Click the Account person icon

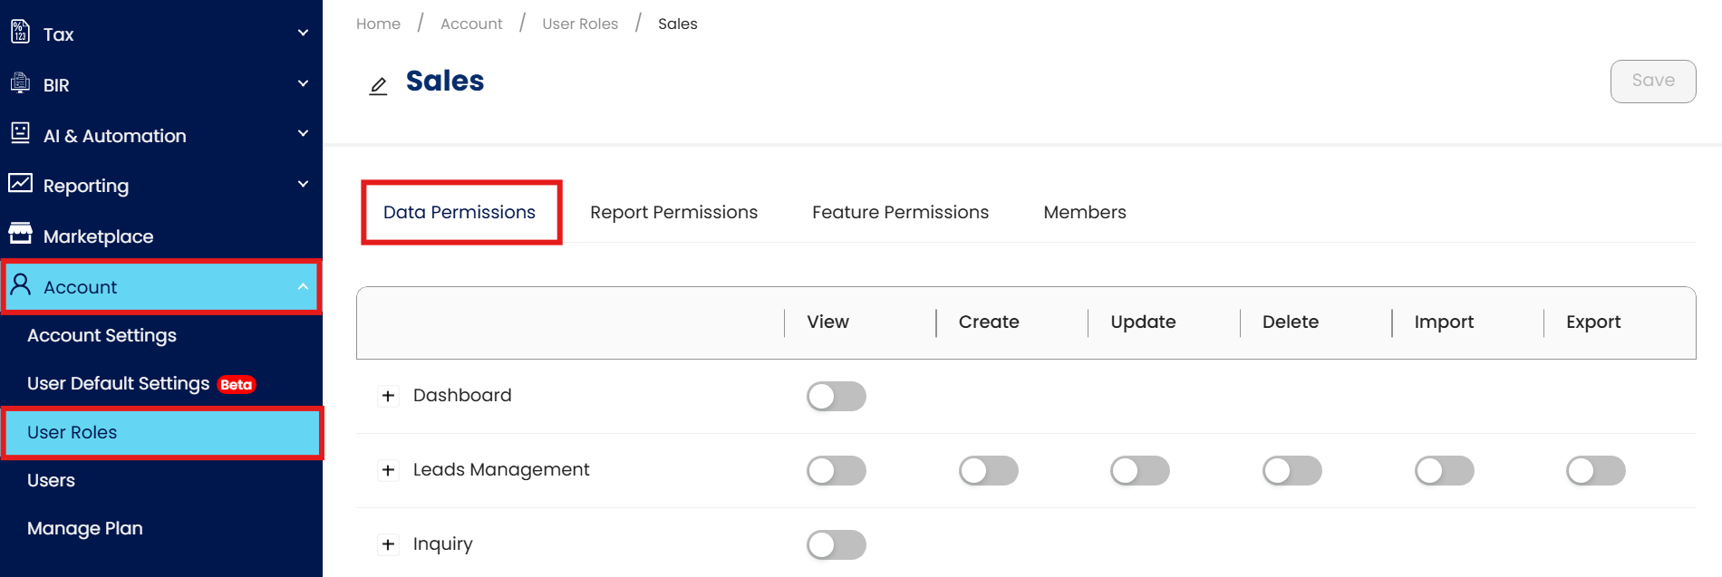[20, 285]
